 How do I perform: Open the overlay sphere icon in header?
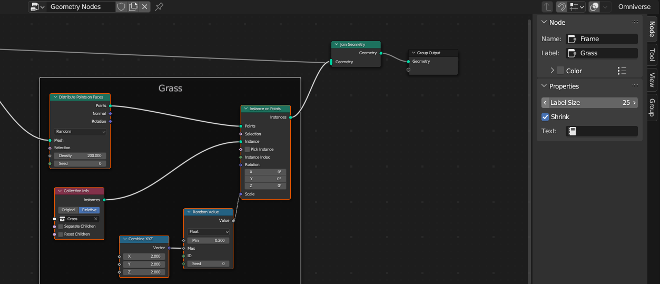coord(594,7)
